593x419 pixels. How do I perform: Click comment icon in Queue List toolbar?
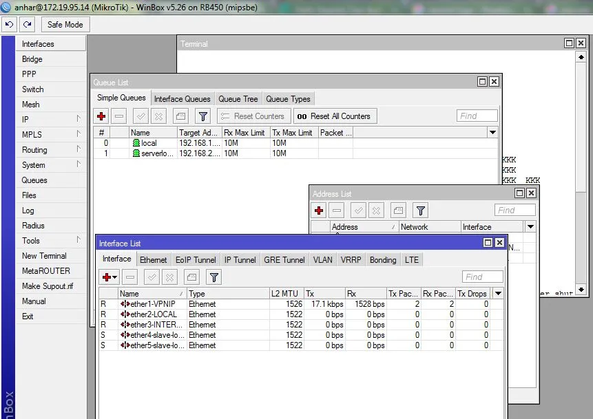[x=180, y=116]
